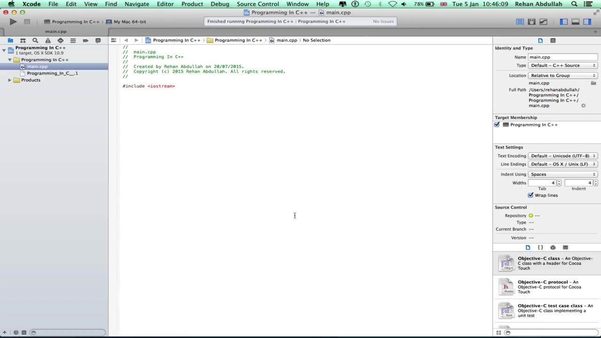The height and width of the screenshot is (338, 601).
Task: Open the File menu
Action: click(53, 4)
